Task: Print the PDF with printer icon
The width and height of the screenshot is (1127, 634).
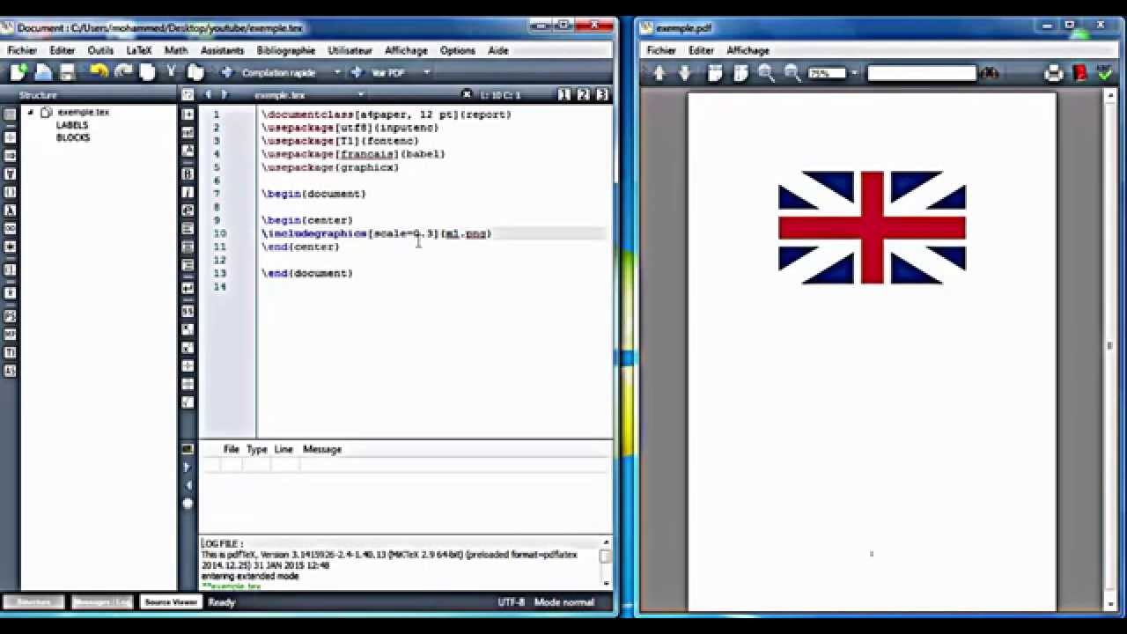Action: click(x=1054, y=73)
